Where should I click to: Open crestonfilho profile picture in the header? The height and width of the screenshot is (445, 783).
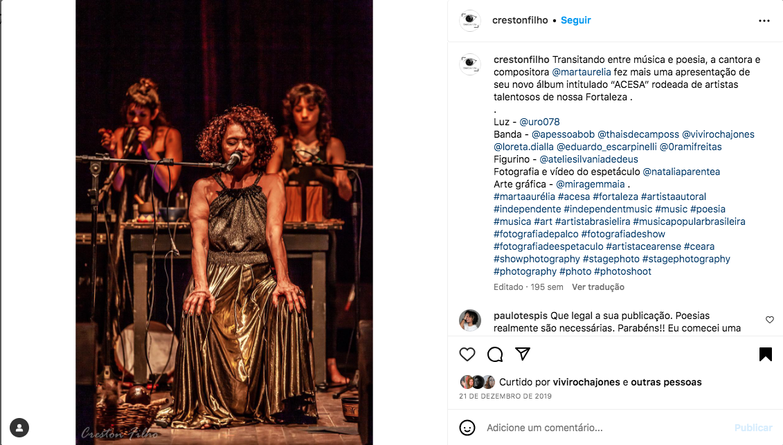[470, 21]
